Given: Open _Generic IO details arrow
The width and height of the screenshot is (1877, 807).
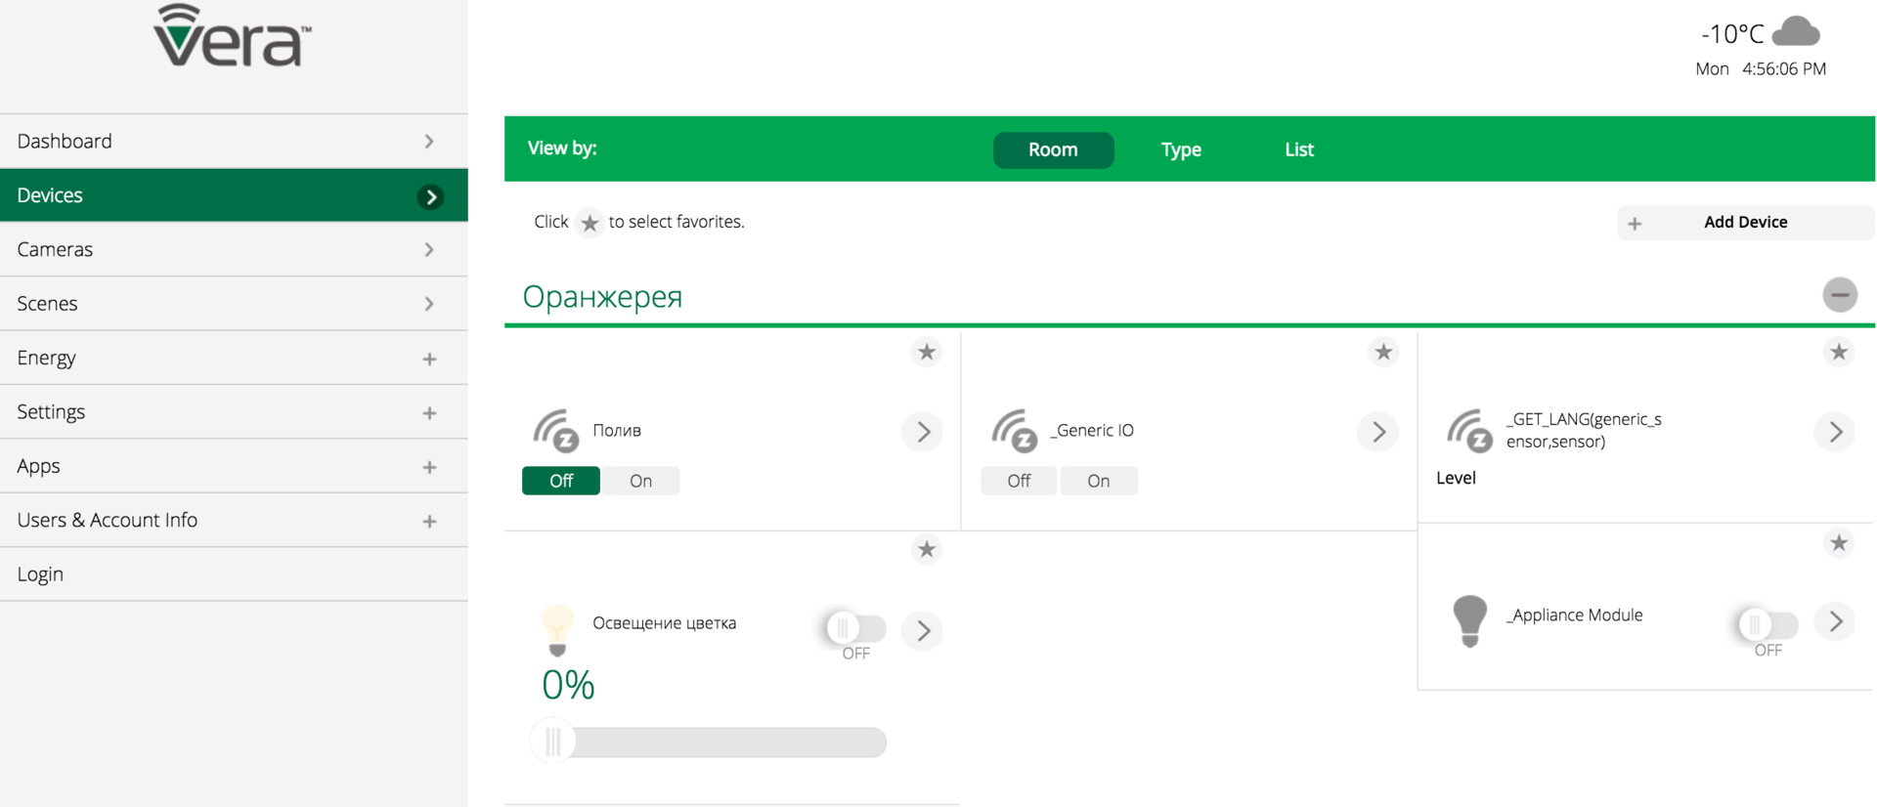Looking at the screenshot, I should point(1378,432).
